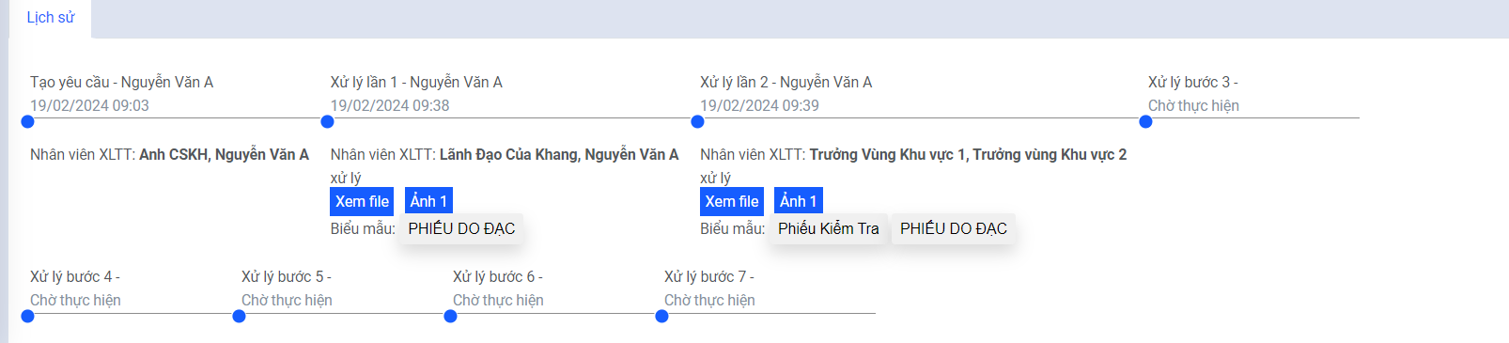Image resolution: width=1509 pixels, height=343 pixels.
Task: Click the Tạo yêu cầu timeline dot
Action: (27, 121)
